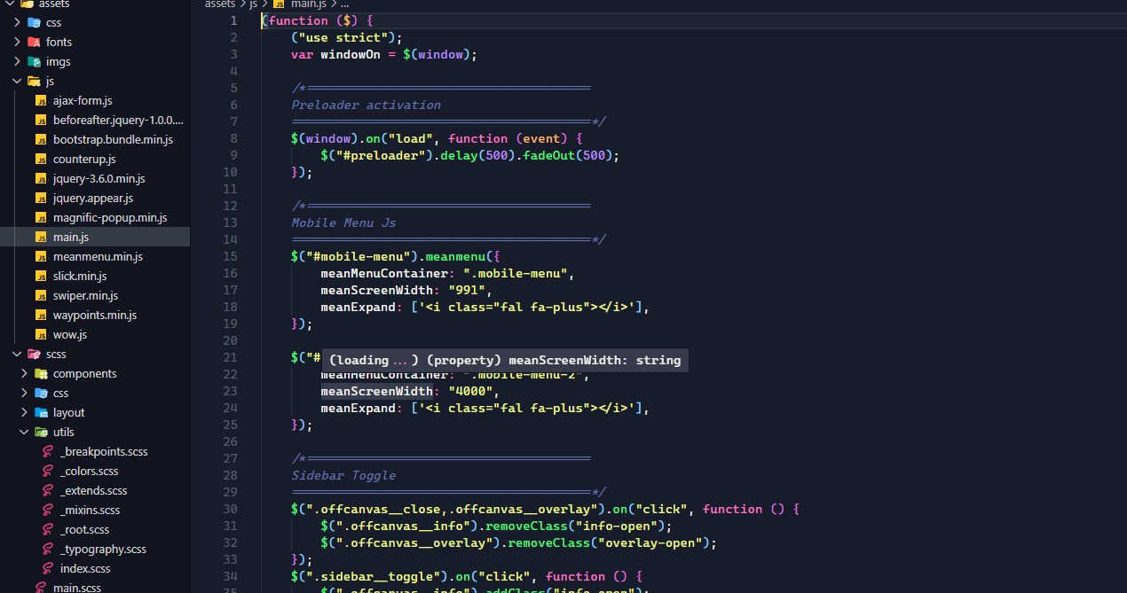Open swiper.min.js from the explorer
Image resolution: width=1127 pixels, height=593 pixels.
pos(85,295)
